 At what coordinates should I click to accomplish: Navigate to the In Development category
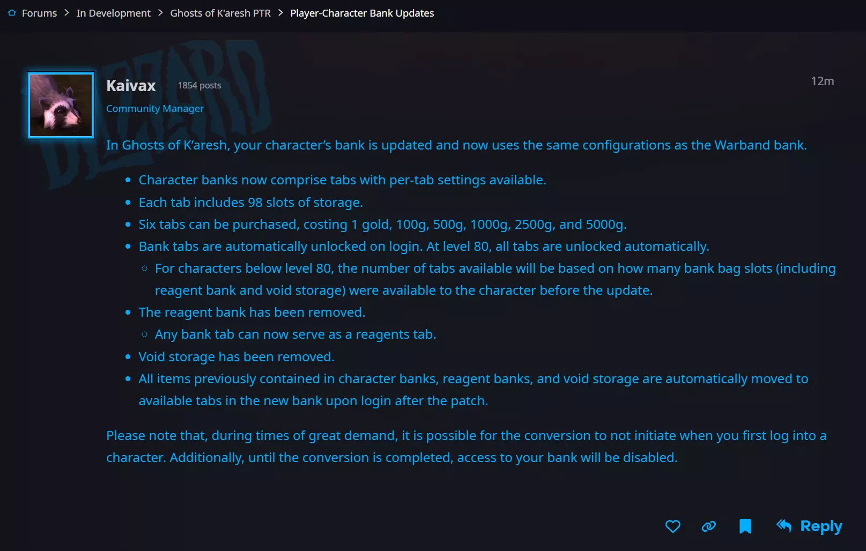pos(113,13)
